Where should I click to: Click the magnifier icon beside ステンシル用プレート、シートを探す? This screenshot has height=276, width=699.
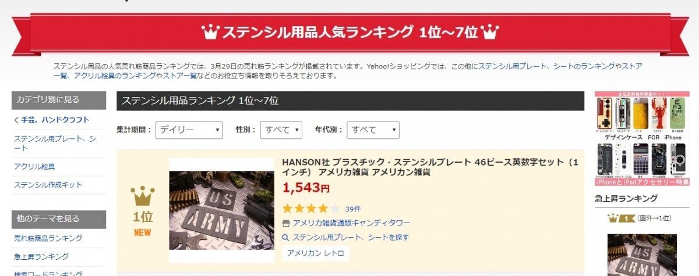286,237
